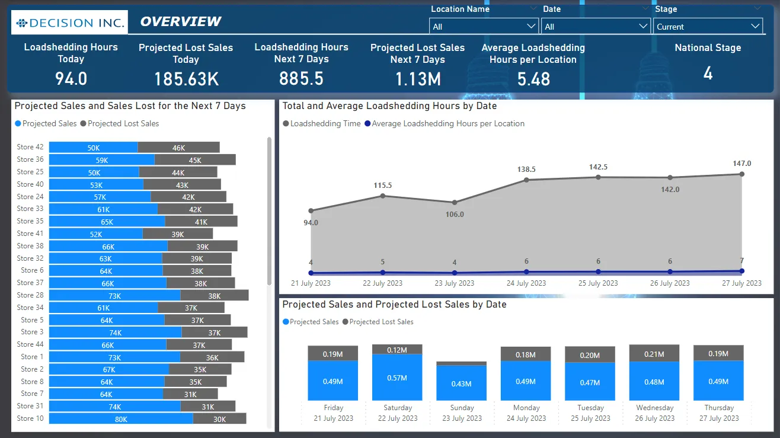This screenshot has height=438, width=780.
Task: Click Store 3 blue 74K bar
Action: pos(116,333)
